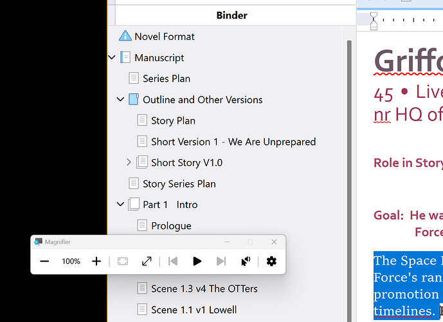Click Magnifier expand arrows icon
This screenshot has height=322, width=443.
pos(147,261)
